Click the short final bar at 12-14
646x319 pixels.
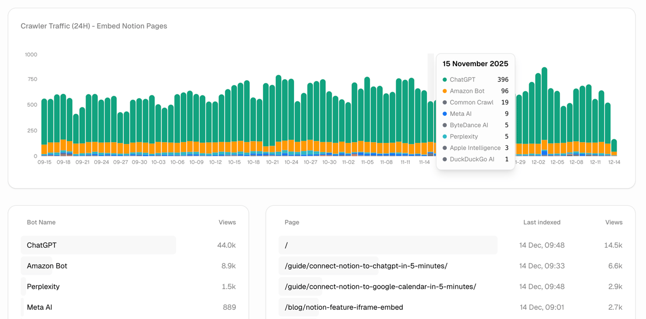pyautogui.click(x=614, y=147)
